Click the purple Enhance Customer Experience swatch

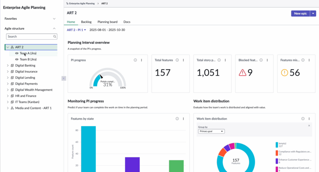(x=277, y=161)
